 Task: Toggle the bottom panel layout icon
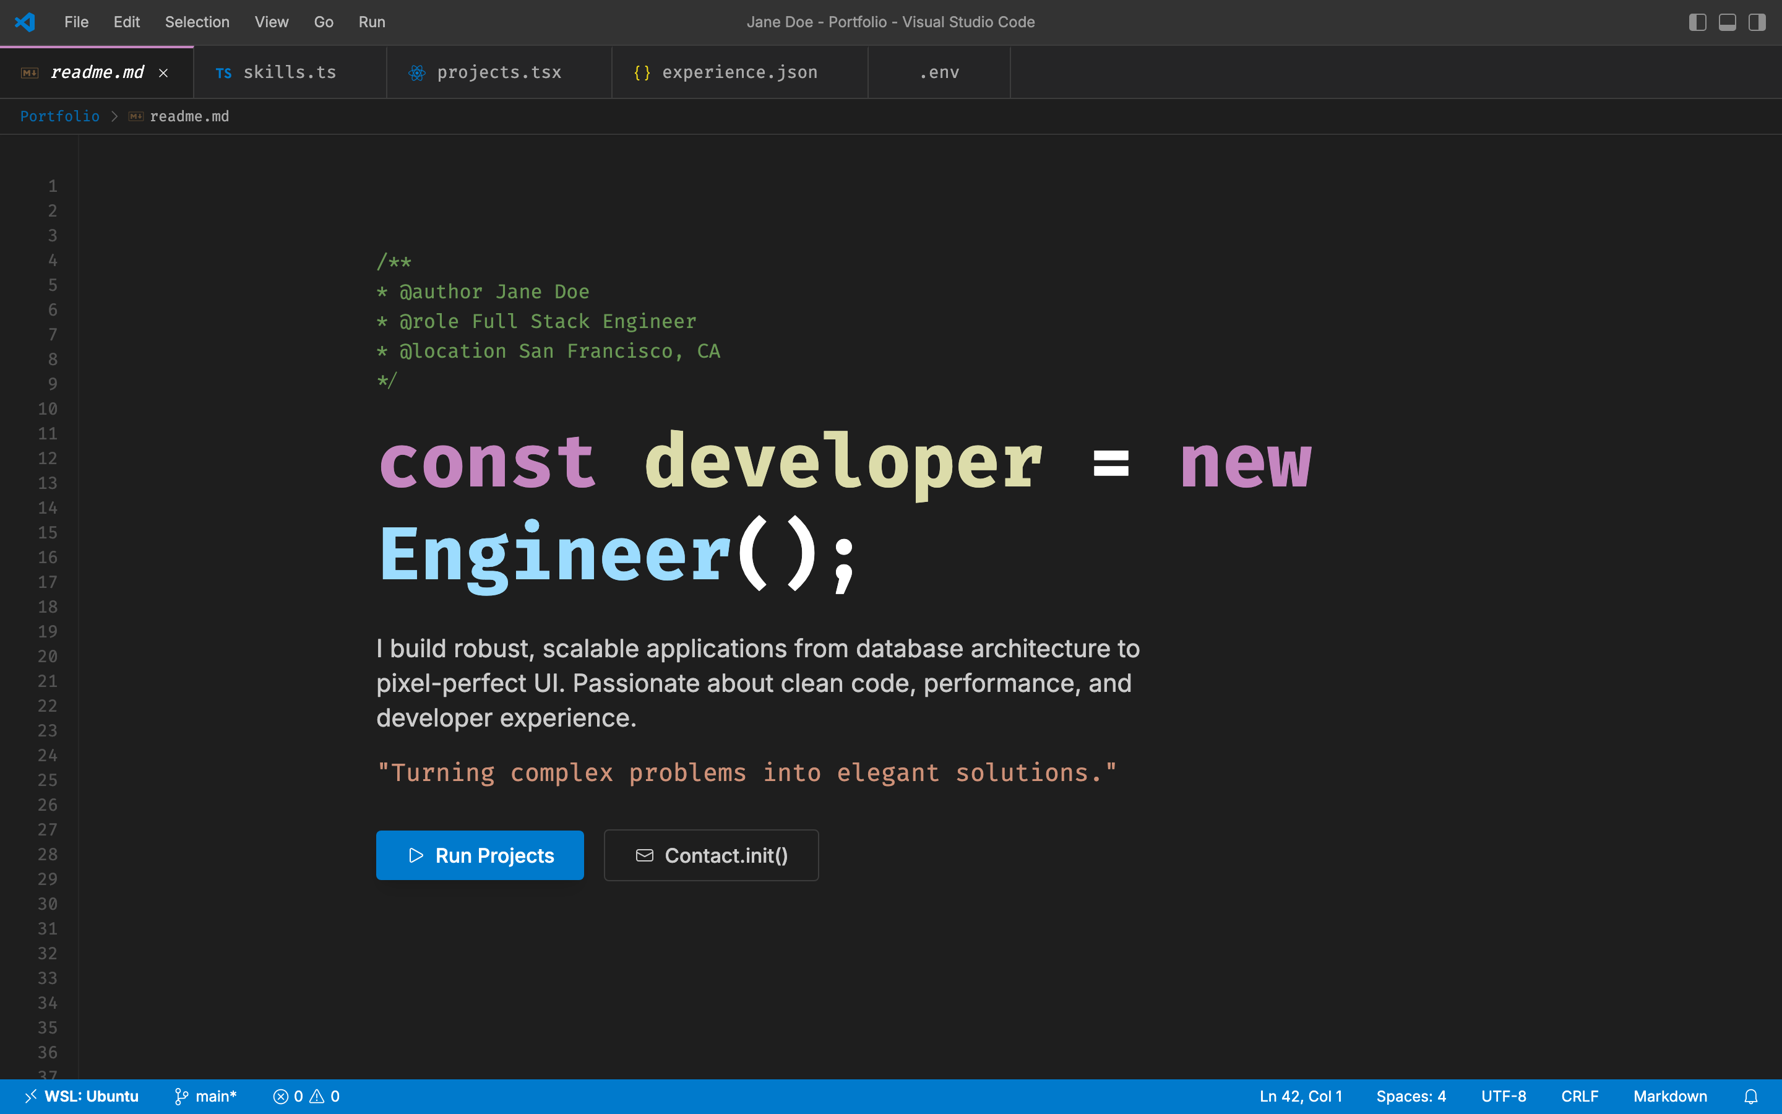(x=1727, y=22)
